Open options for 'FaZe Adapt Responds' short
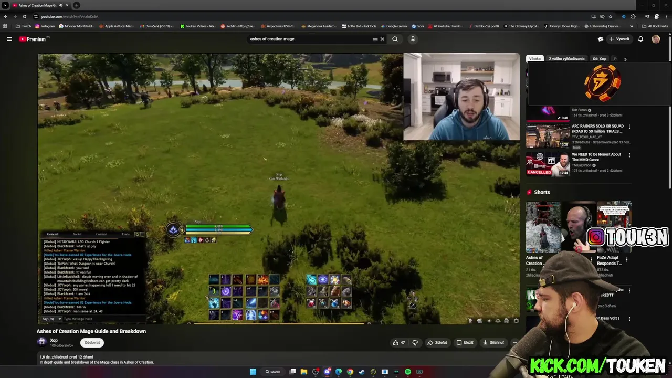672x378 pixels. pos(626,259)
